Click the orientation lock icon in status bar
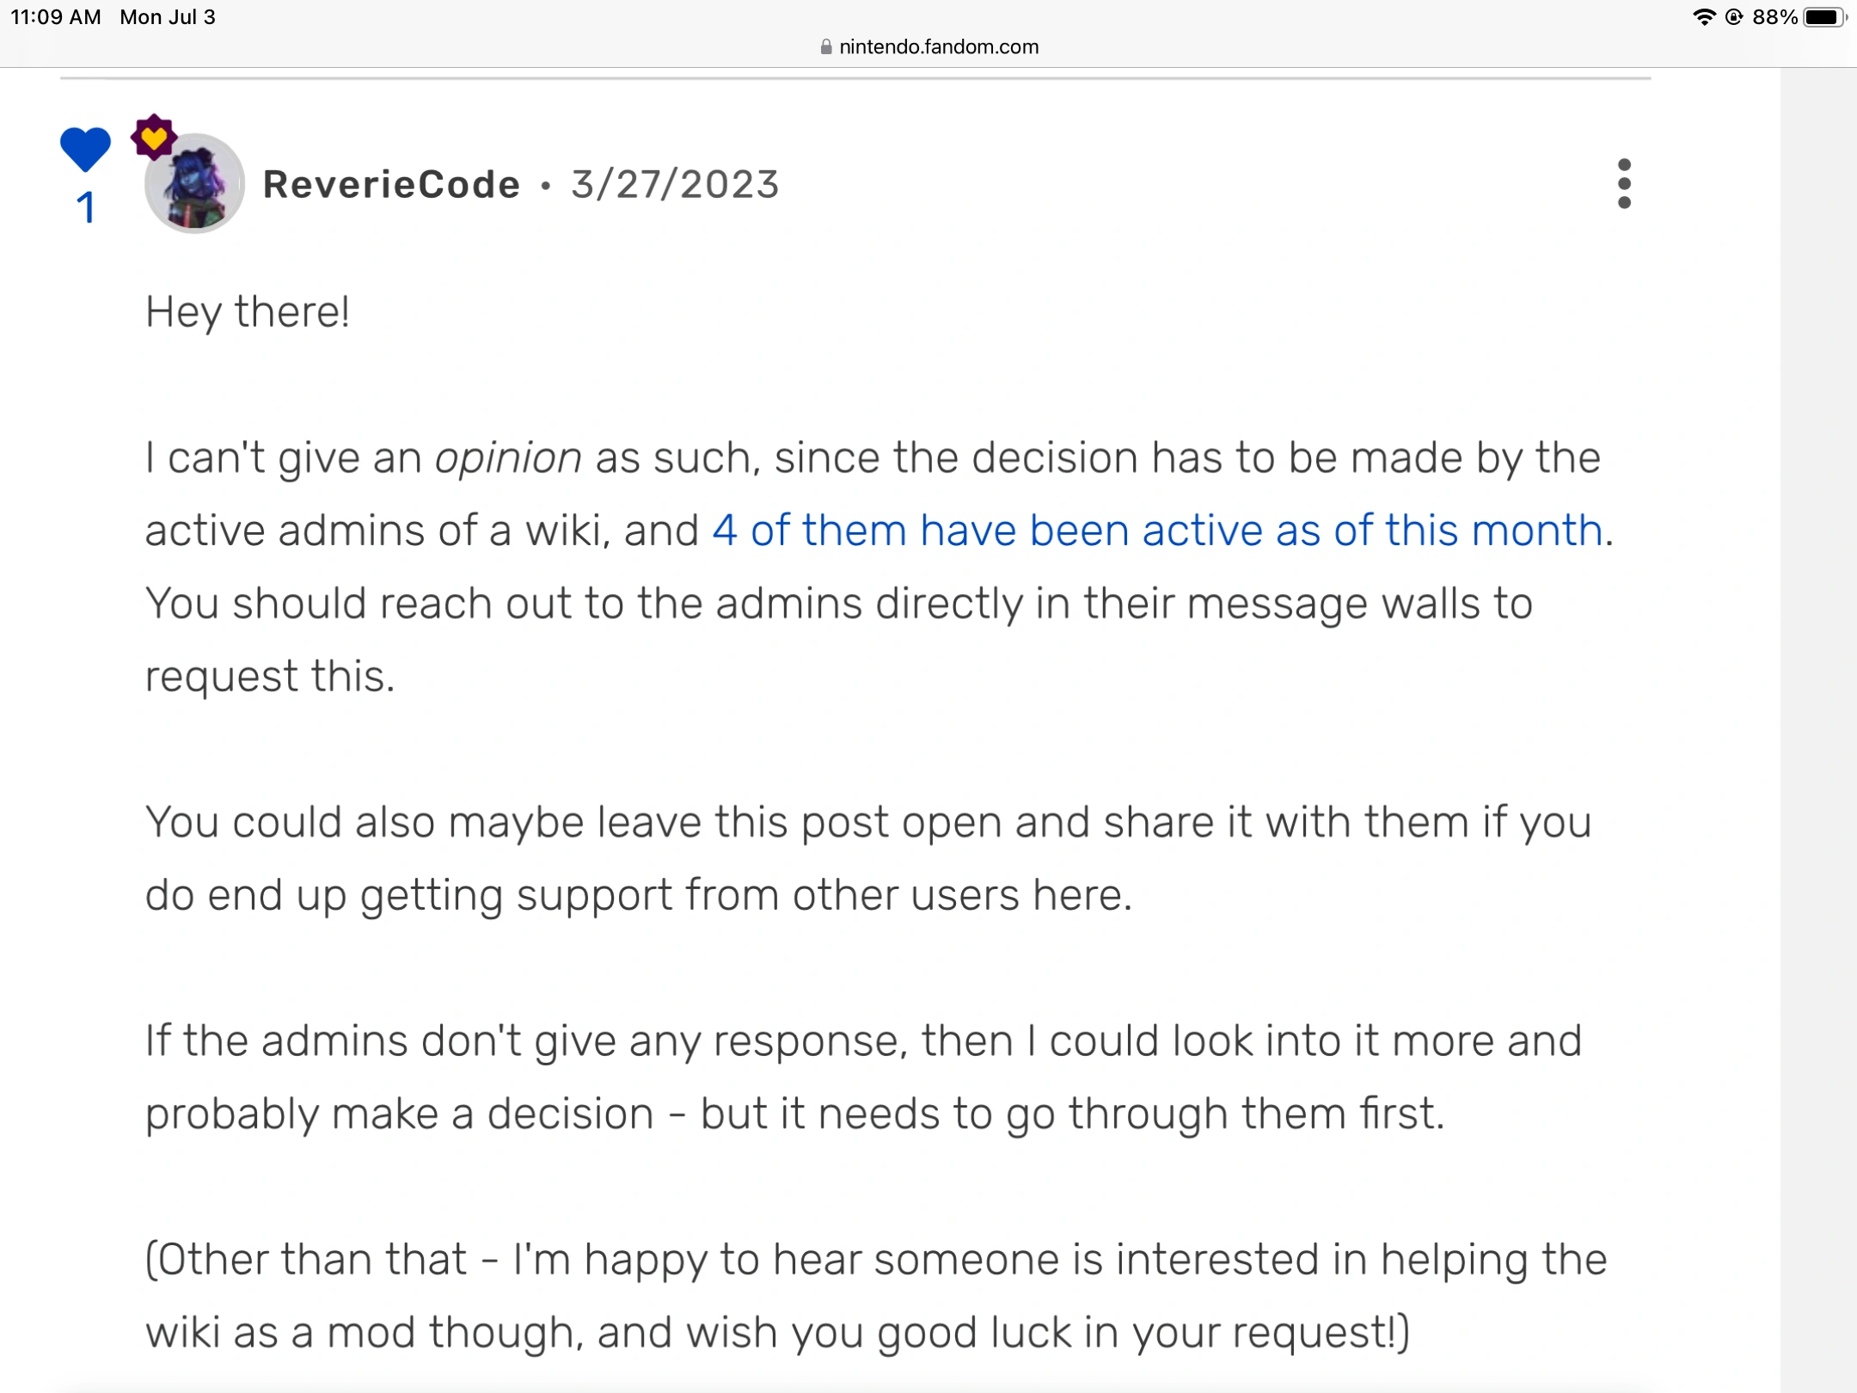The width and height of the screenshot is (1857, 1393). pos(1733,15)
